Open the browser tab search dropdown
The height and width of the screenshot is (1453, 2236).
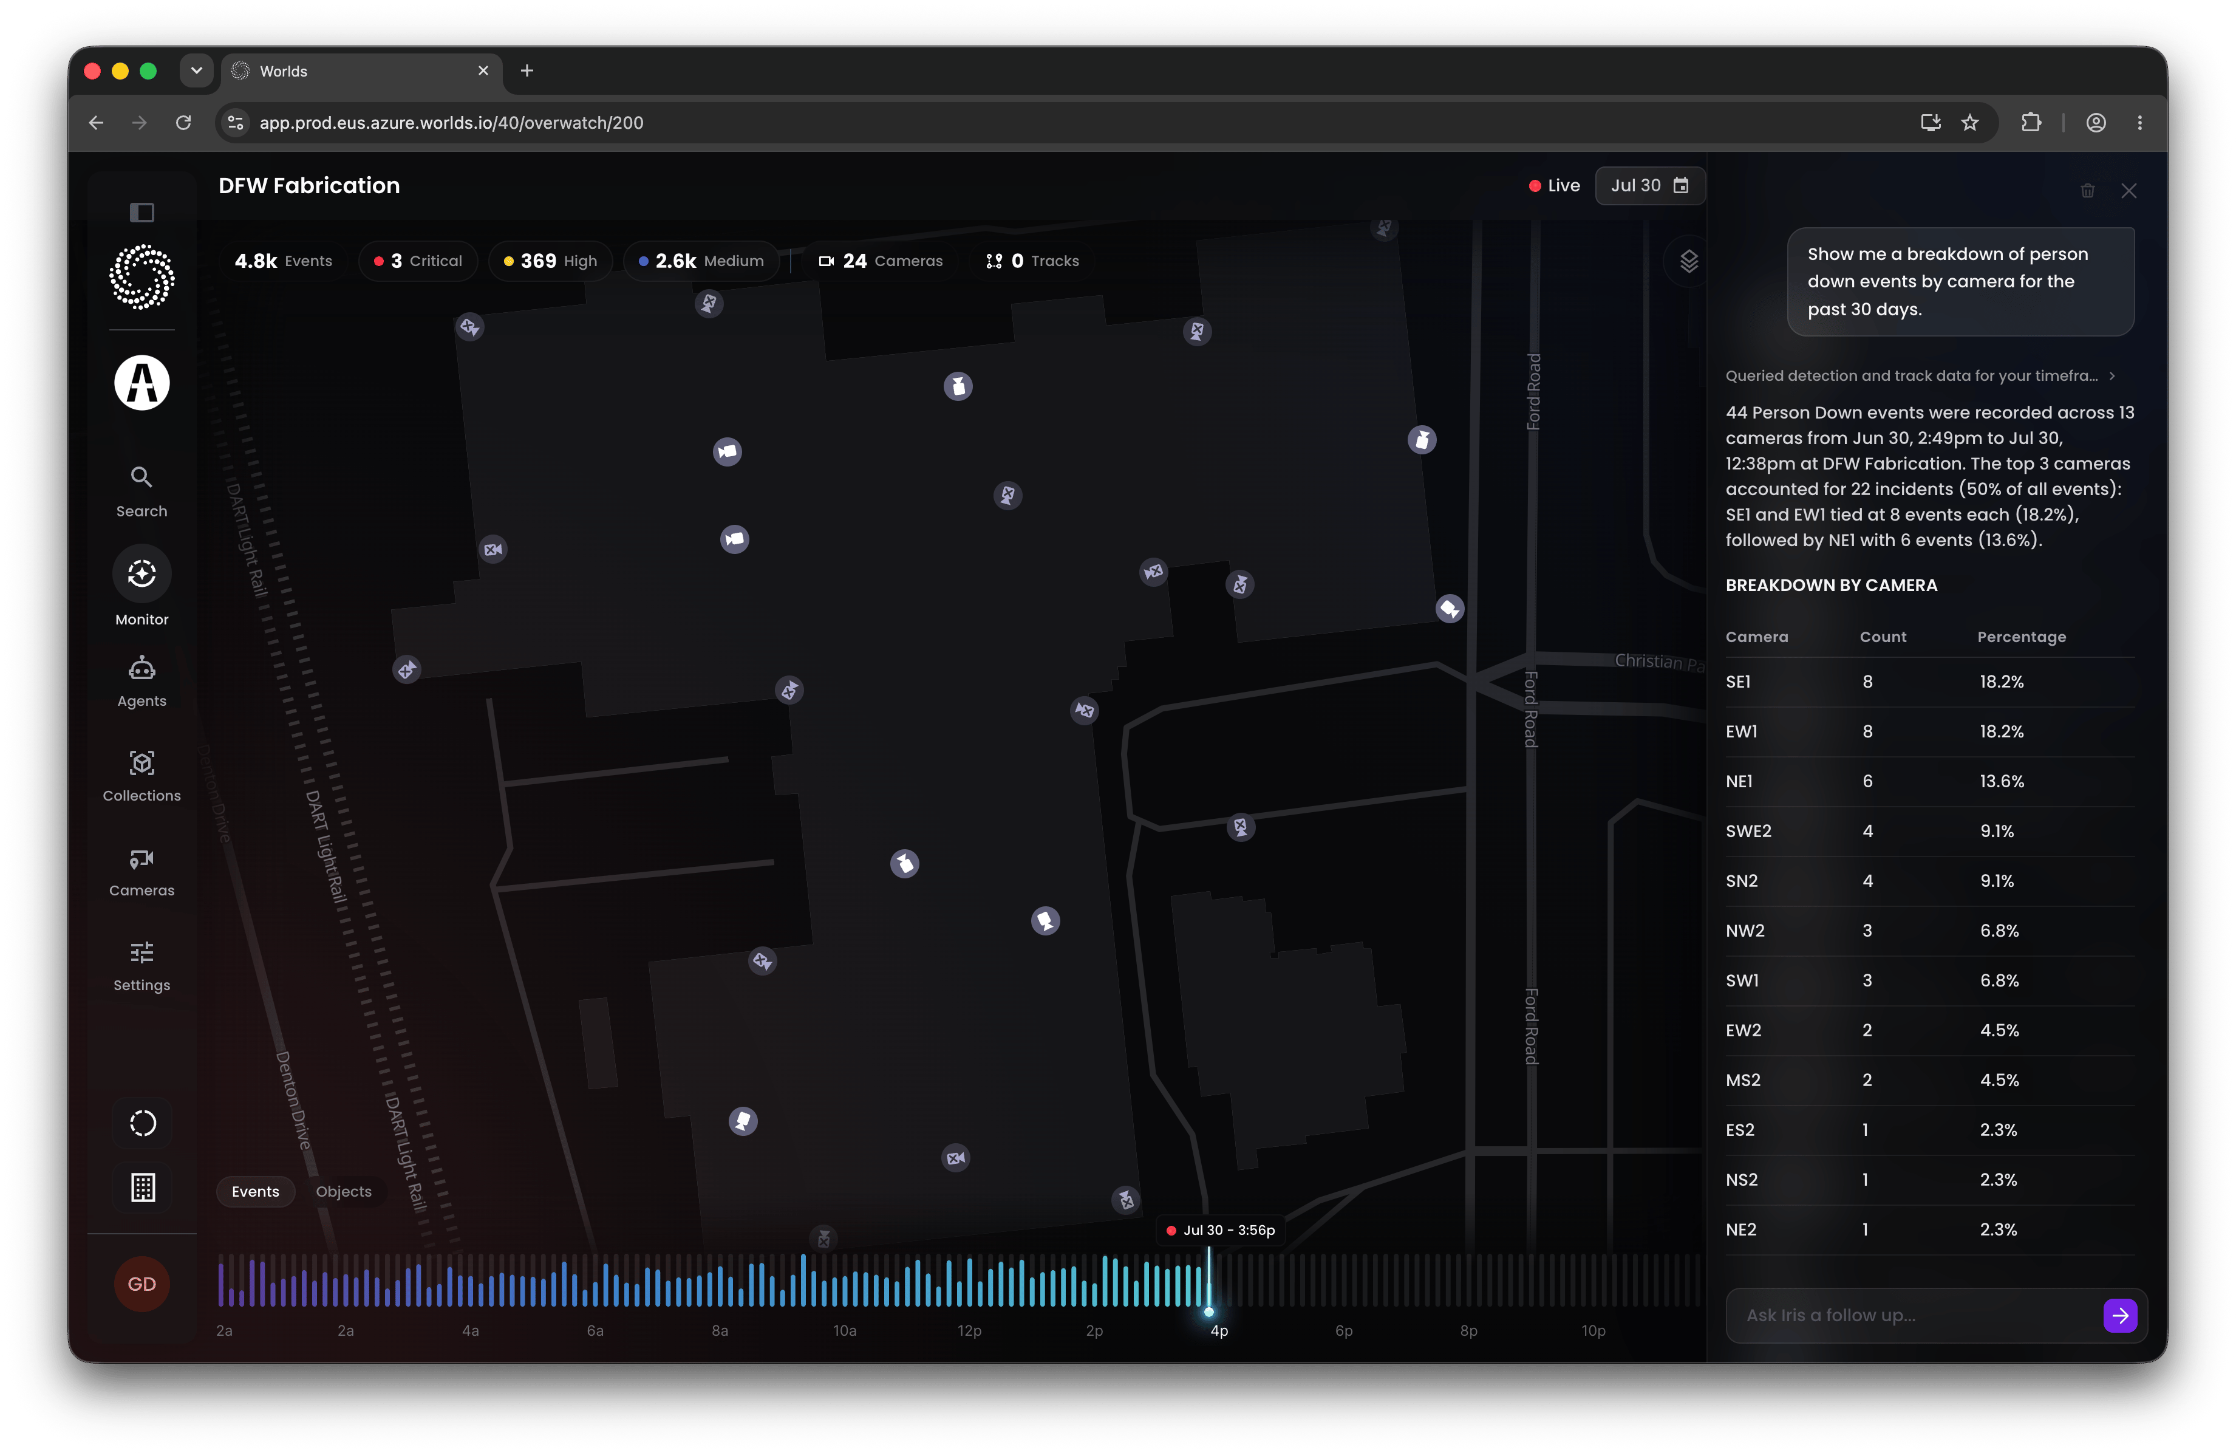(x=196, y=70)
